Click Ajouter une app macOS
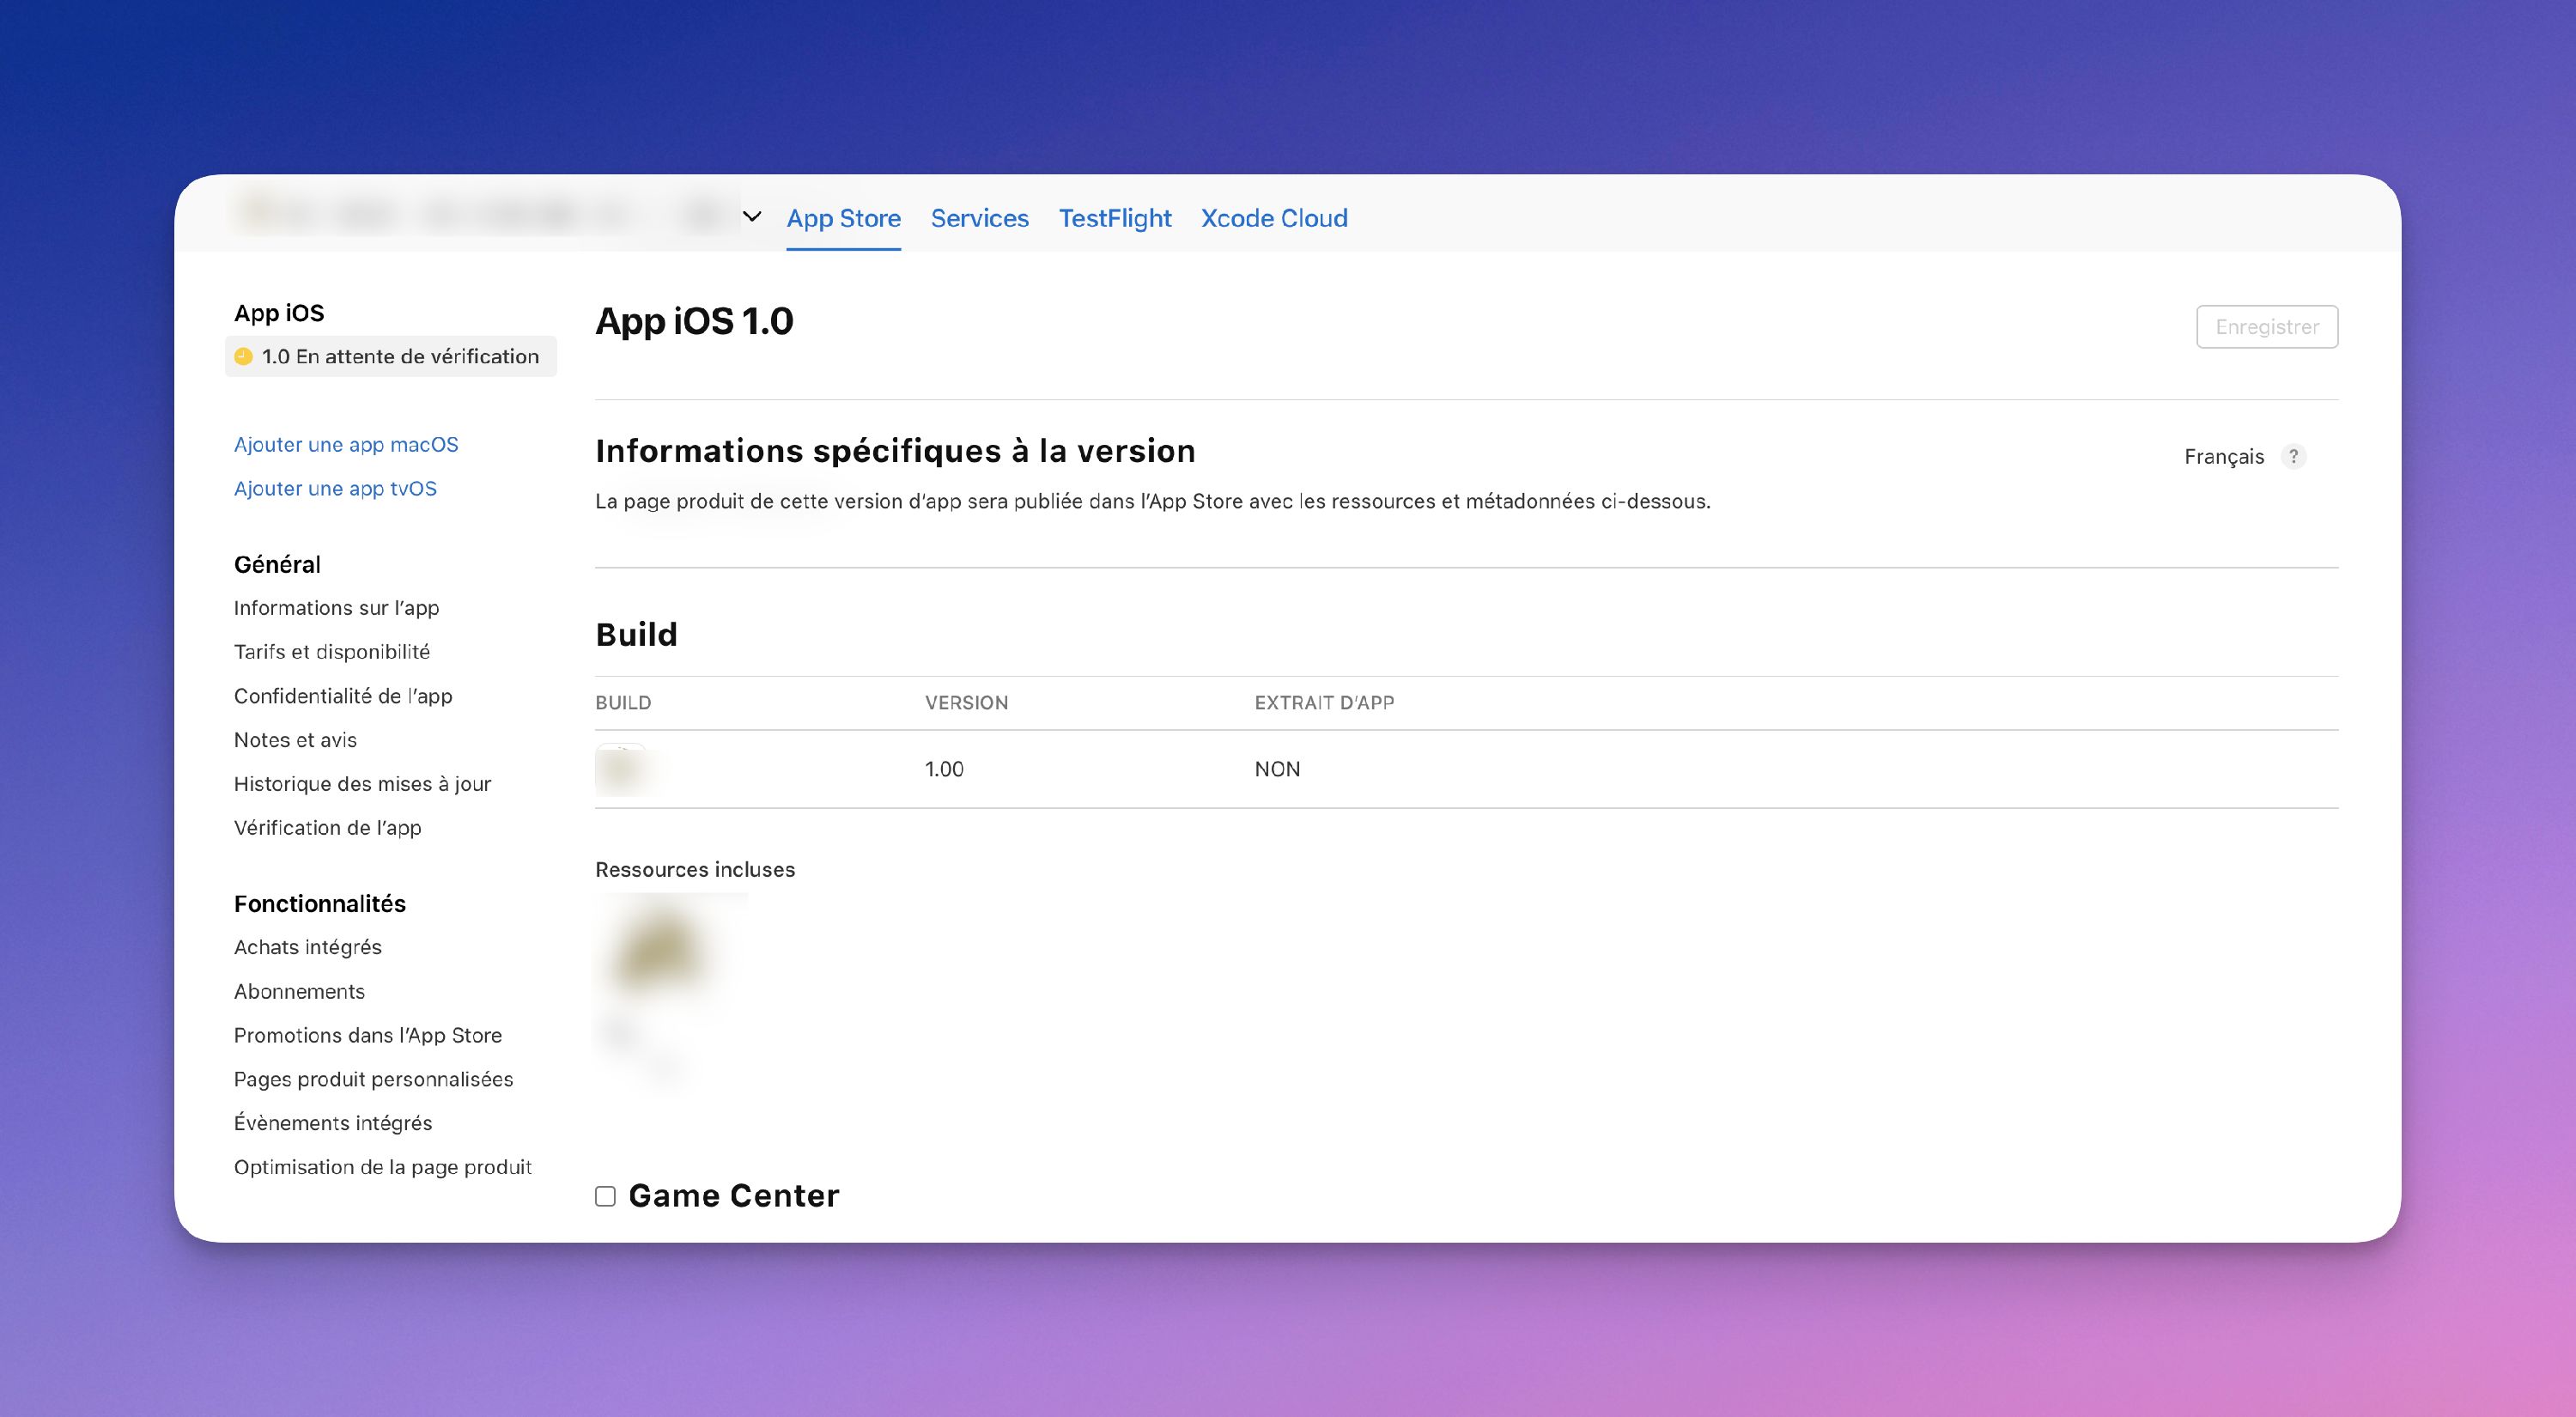This screenshot has height=1417, width=2576. (x=346, y=444)
